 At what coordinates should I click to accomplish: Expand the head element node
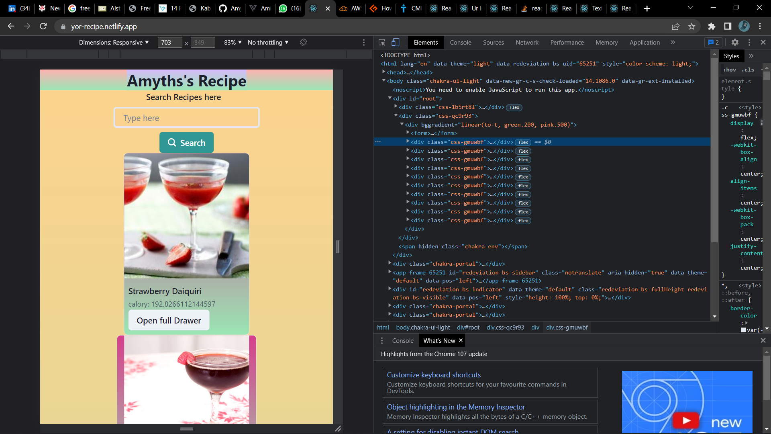tap(384, 72)
